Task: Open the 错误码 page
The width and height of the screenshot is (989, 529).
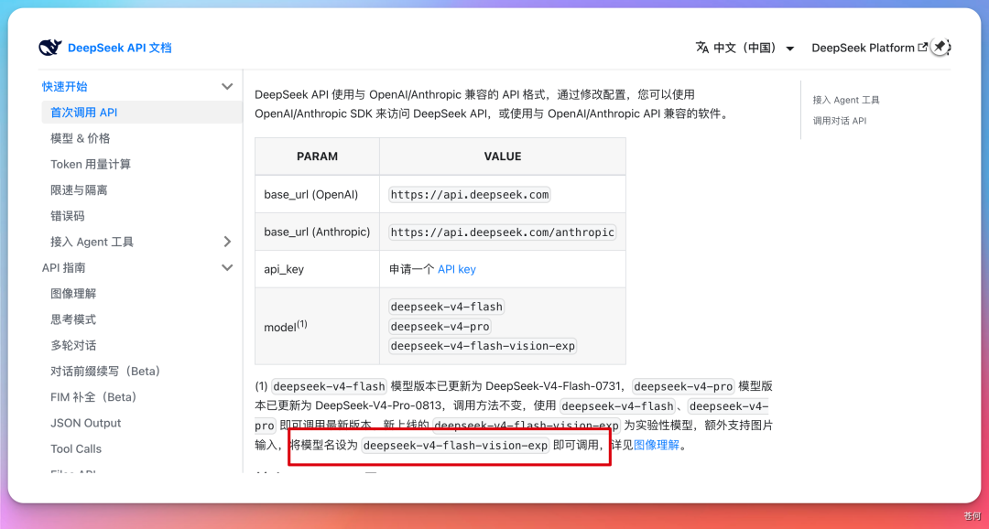Action: click(x=68, y=216)
